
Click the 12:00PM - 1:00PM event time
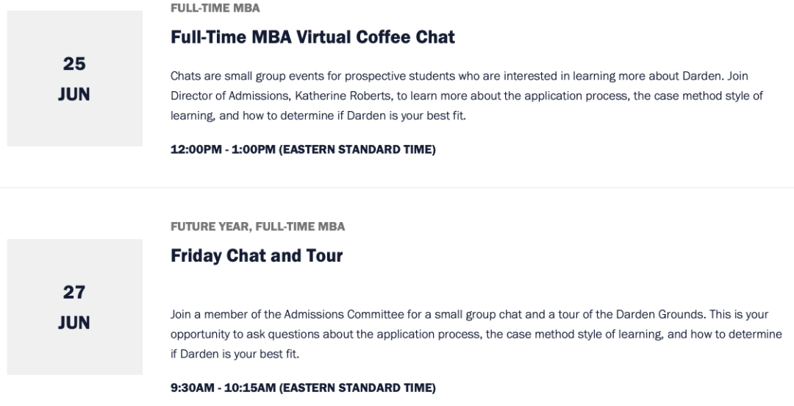[x=223, y=149]
